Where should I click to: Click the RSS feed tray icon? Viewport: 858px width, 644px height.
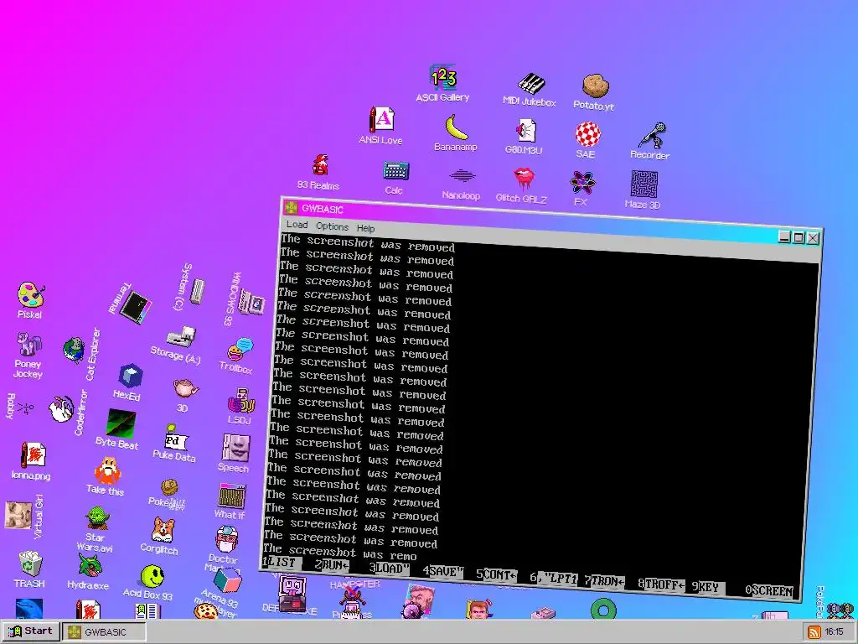pos(814,632)
